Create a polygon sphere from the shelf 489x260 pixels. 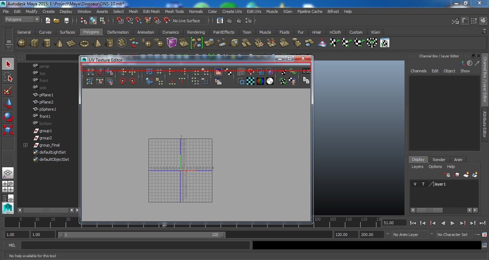tap(22, 43)
